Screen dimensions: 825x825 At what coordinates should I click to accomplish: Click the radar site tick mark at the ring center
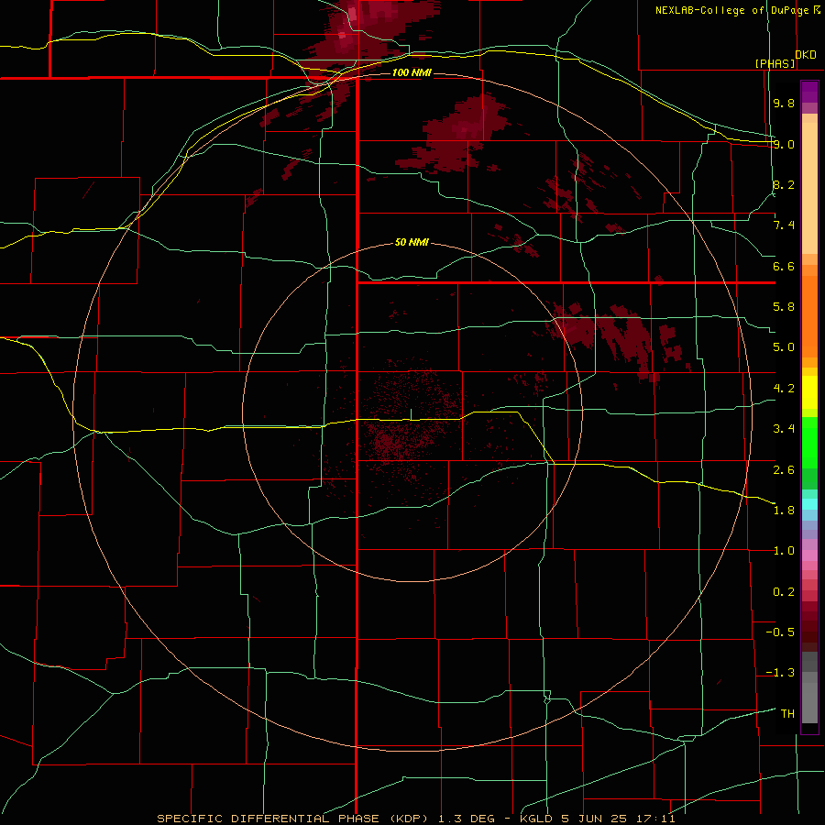click(x=411, y=414)
